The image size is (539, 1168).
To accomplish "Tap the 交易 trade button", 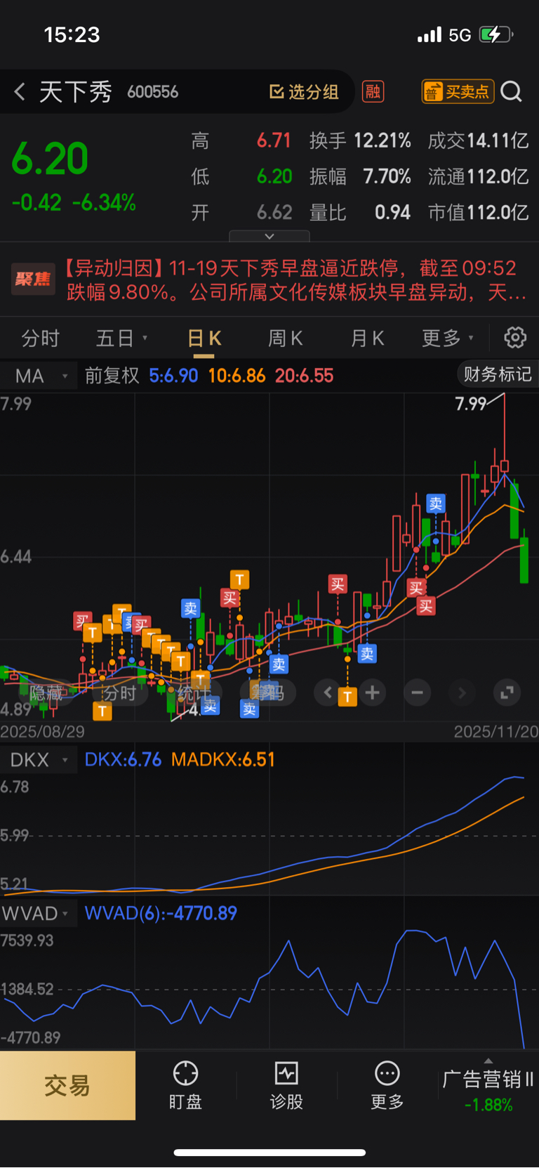I will (x=67, y=1086).
